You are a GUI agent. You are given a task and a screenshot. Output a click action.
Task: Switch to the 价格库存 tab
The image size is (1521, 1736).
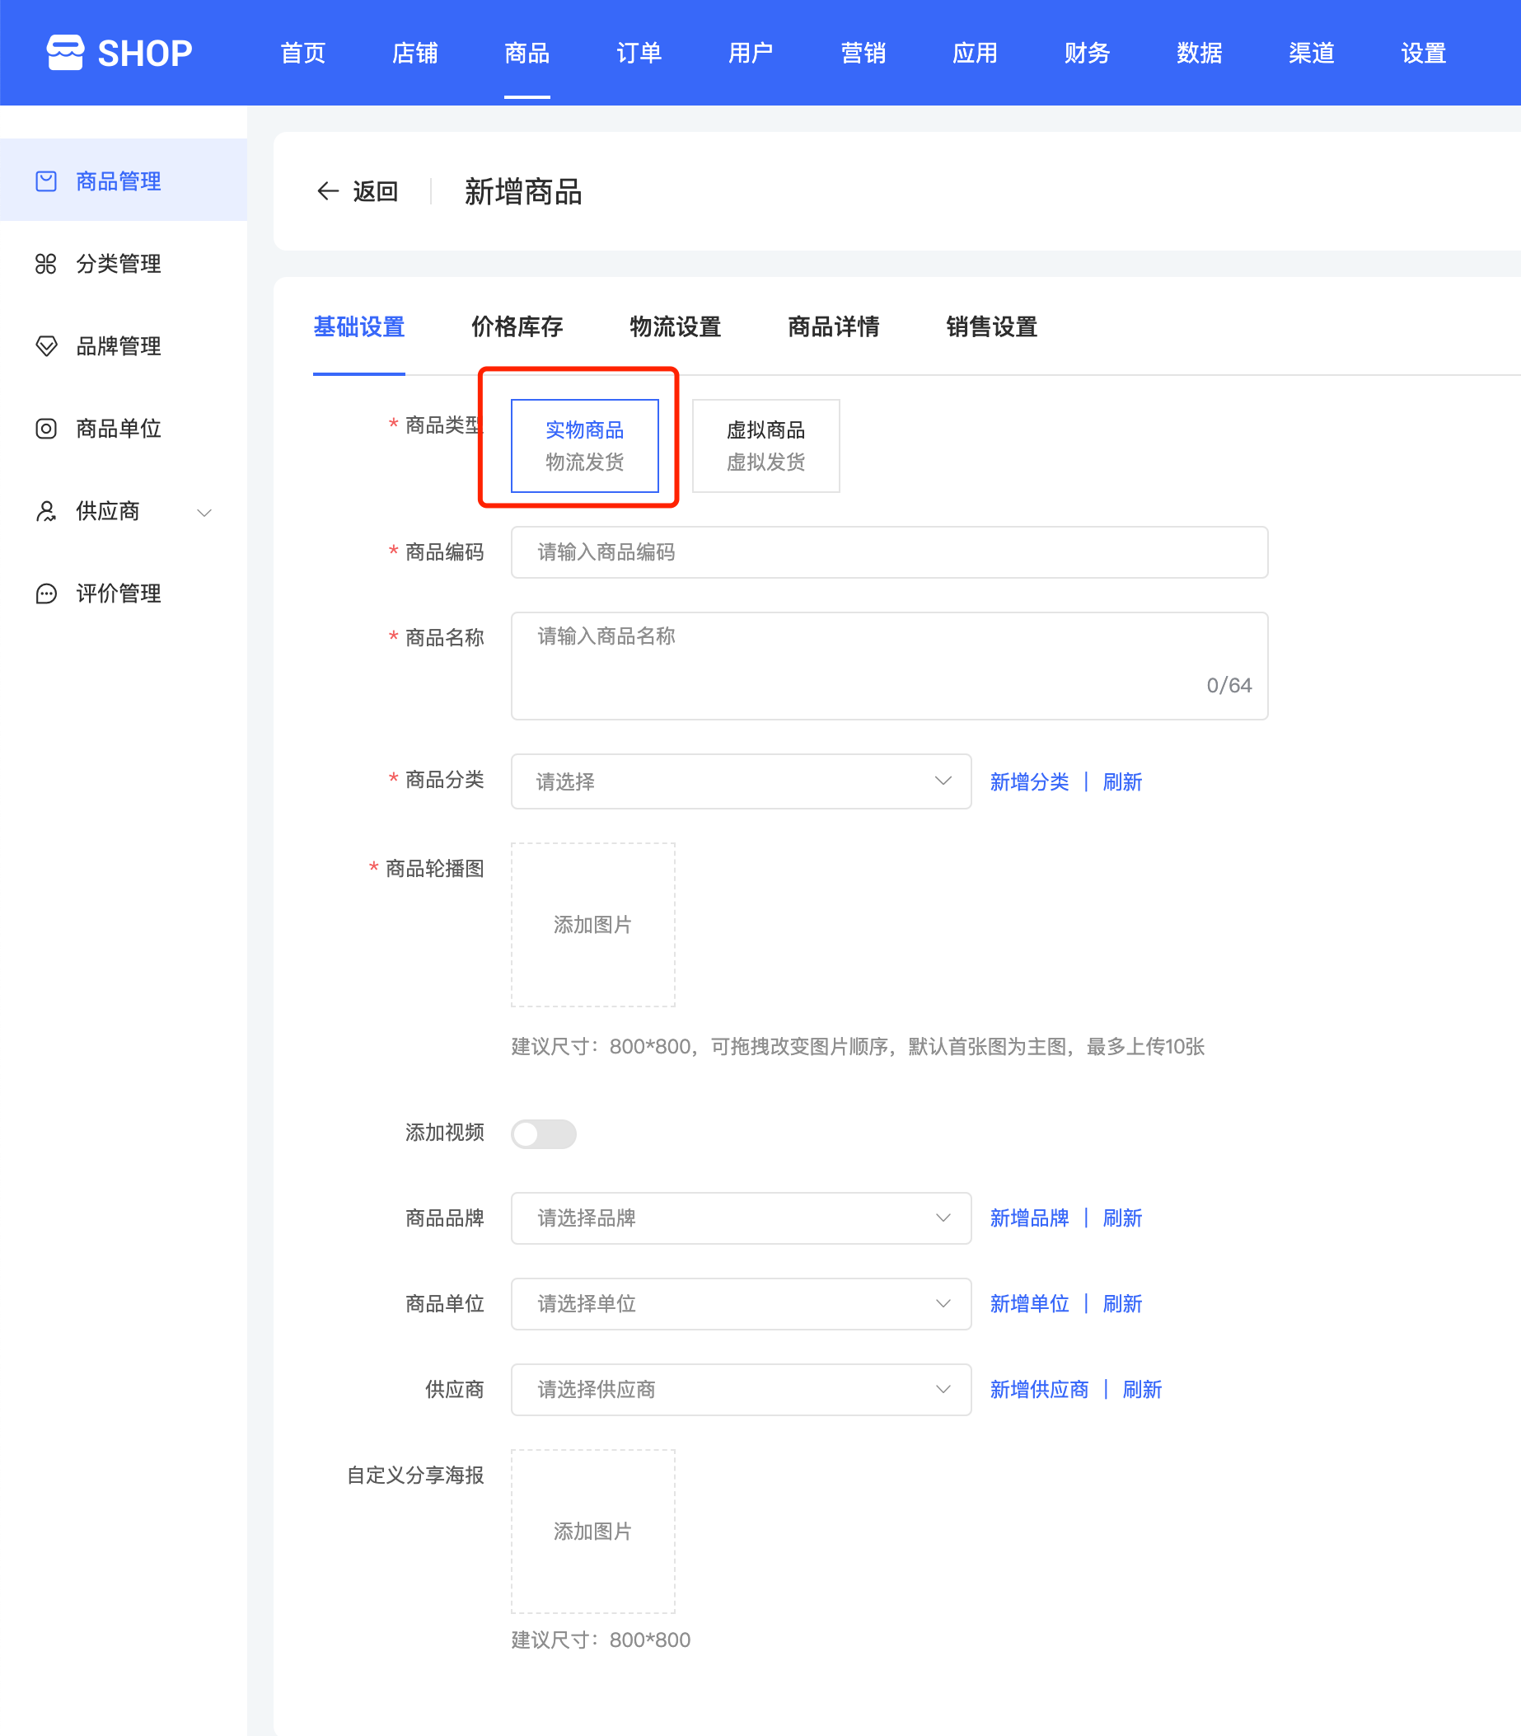pos(517,327)
